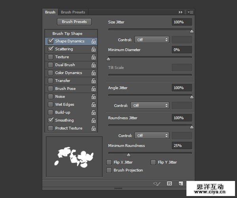Click the Angle Jitter slider handle
This screenshot has width=237, height=198.
click(x=192, y=97)
